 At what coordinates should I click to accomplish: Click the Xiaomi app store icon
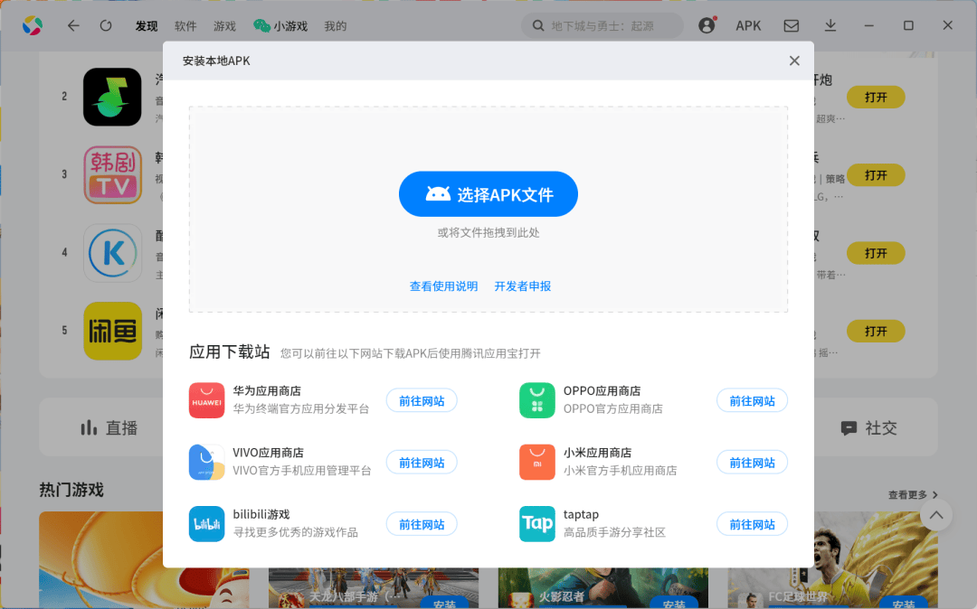(x=537, y=462)
